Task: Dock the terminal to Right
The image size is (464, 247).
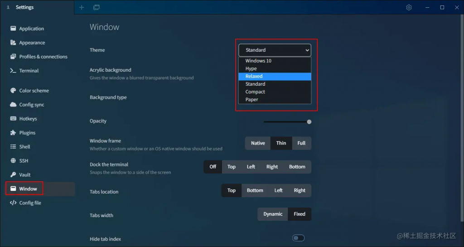Action: [272, 167]
